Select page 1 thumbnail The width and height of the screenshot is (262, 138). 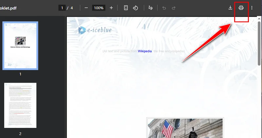(20, 46)
